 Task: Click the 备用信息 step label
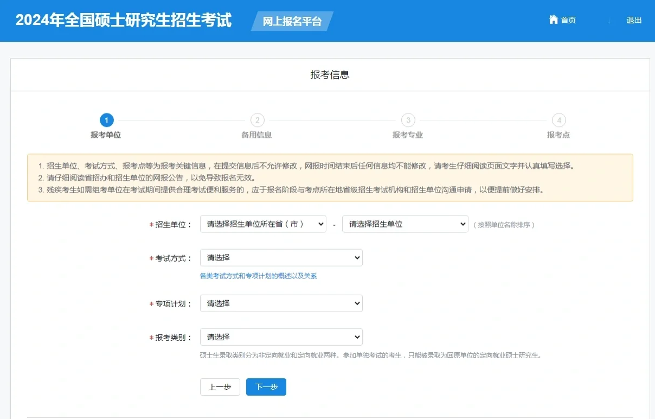(256, 135)
